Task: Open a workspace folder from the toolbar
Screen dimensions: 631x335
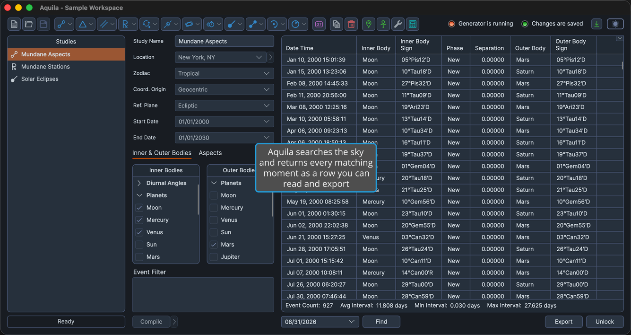Action: tap(29, 24)
